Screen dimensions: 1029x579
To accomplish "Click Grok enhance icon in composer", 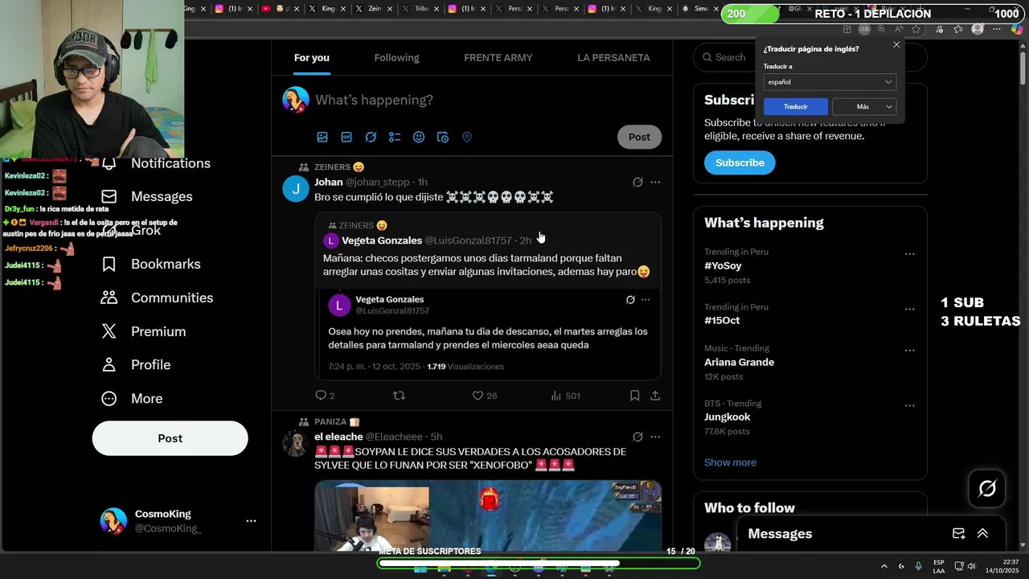I will [371, 138].
